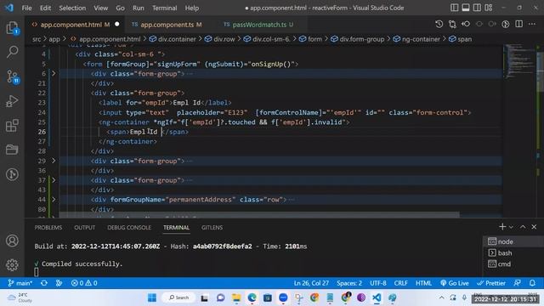544x306 pixels.
Task: Click the file history timeline icon
Action: pyautogui.click(x=439, y=24)
